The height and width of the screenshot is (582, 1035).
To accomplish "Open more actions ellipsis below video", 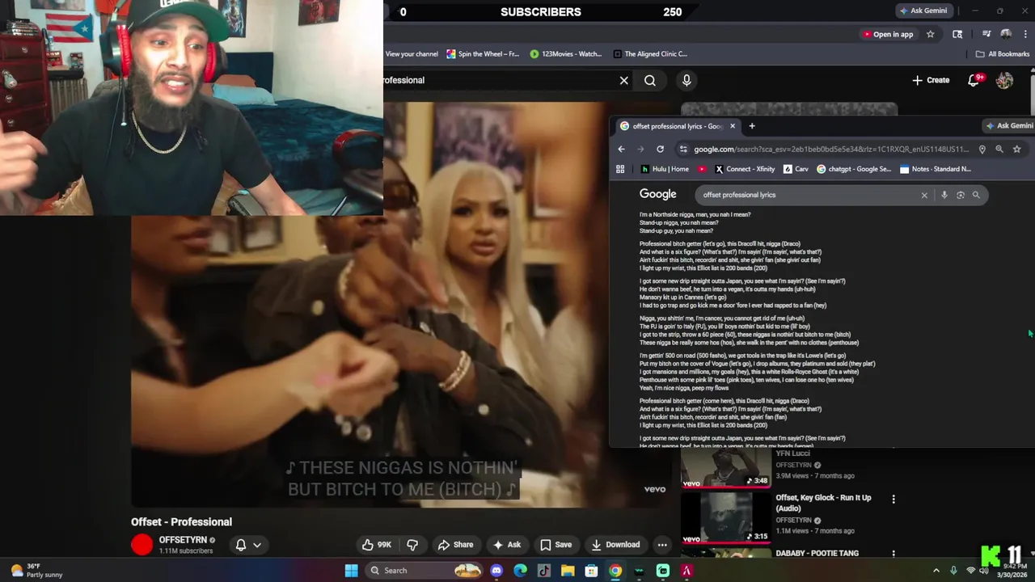I will (662, 545).
